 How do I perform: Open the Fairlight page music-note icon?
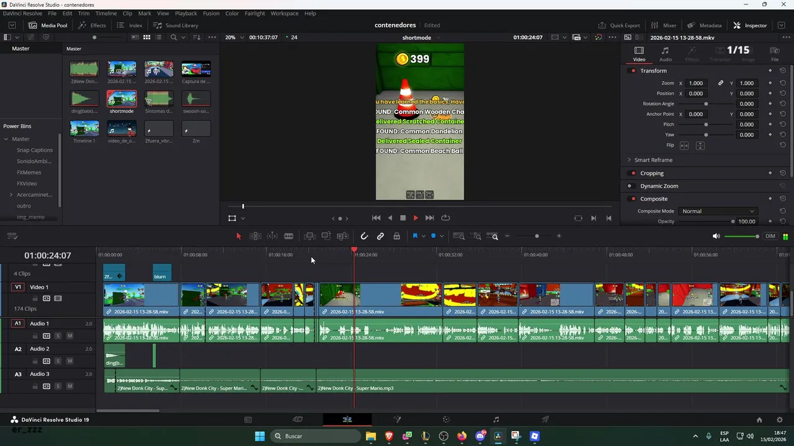(496, 419)
